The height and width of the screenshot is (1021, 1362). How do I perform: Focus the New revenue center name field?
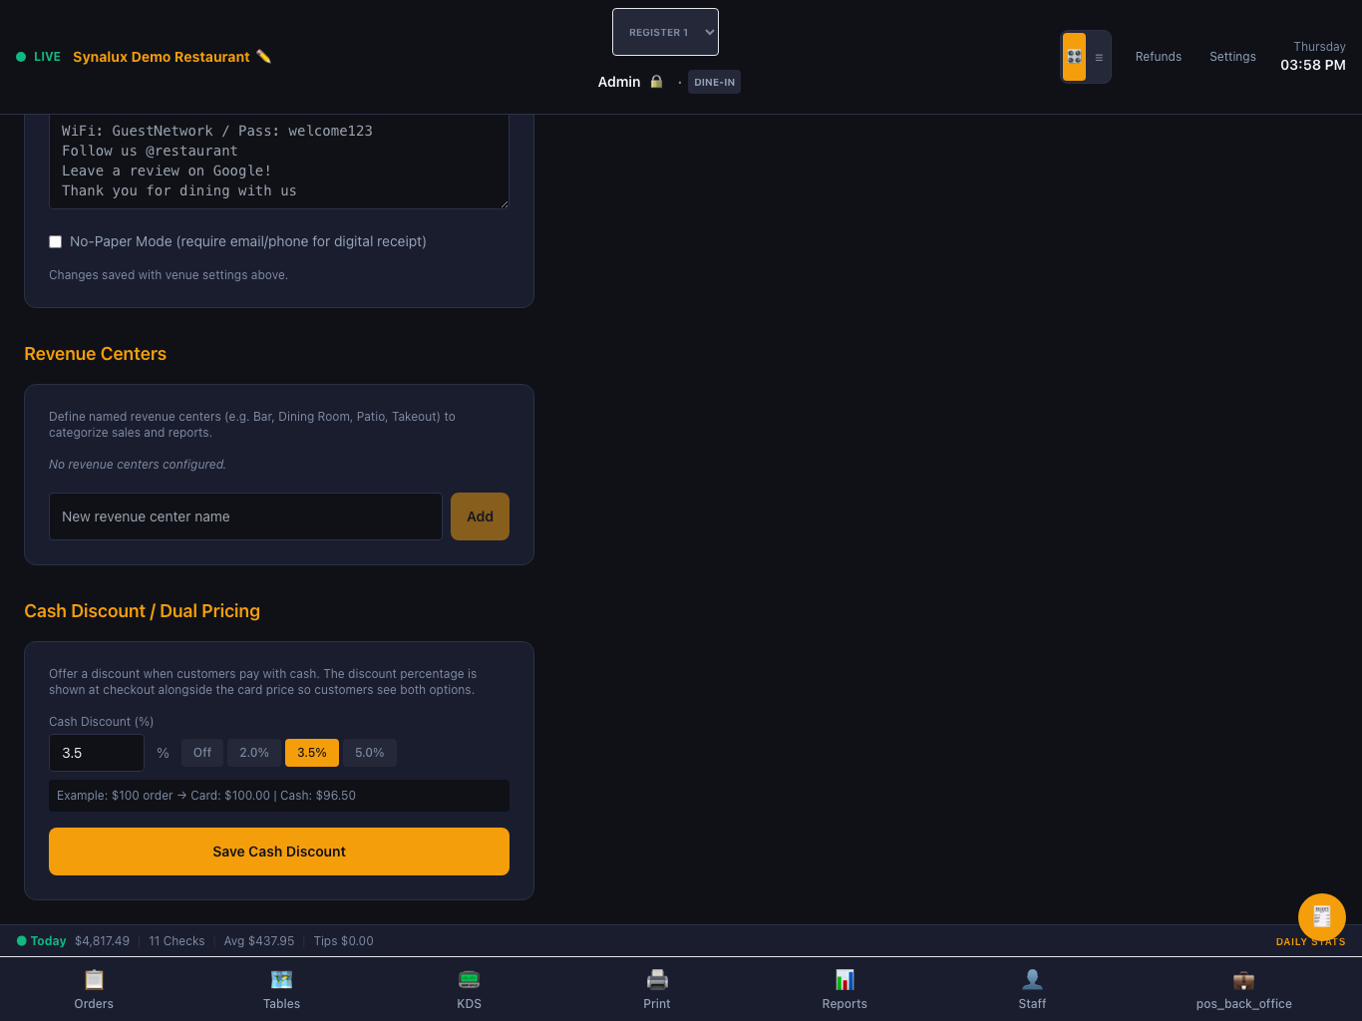pos(245,516)
